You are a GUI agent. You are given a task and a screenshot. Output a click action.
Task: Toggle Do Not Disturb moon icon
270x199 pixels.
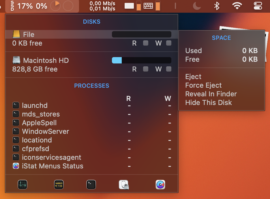197,6
